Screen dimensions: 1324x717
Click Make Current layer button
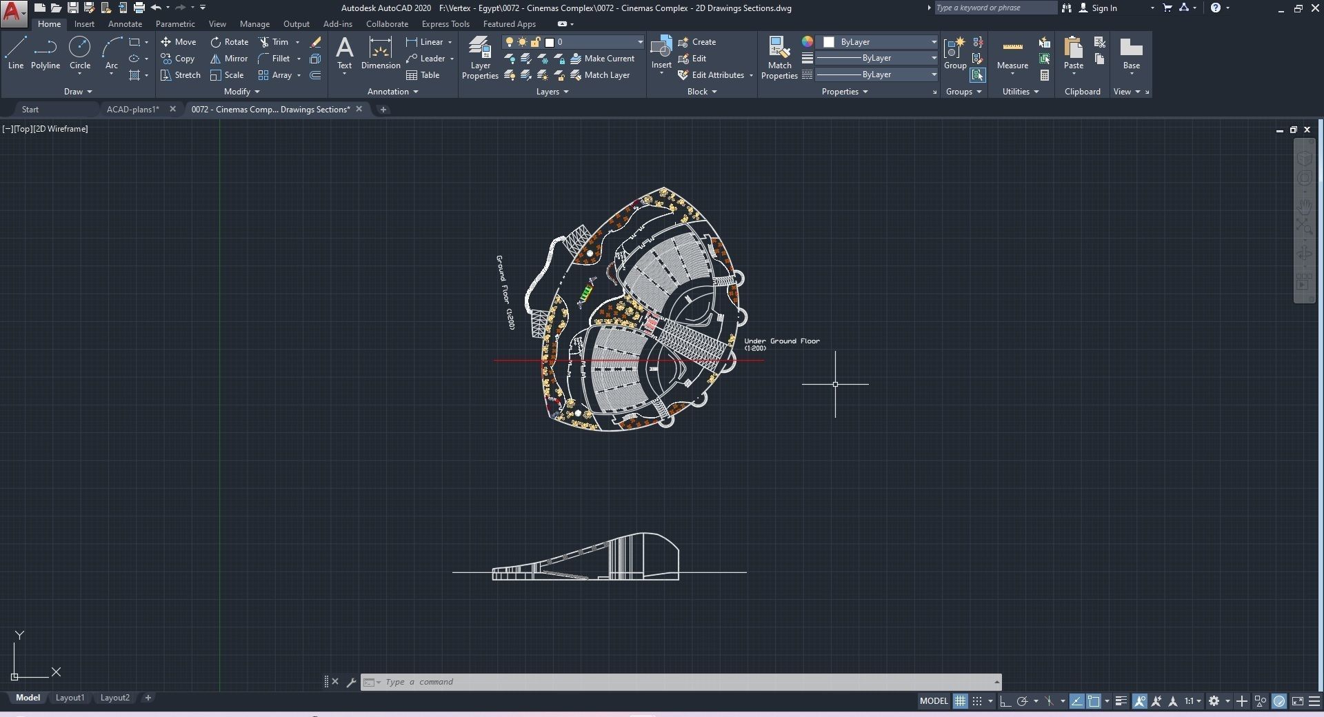(603, 59)
